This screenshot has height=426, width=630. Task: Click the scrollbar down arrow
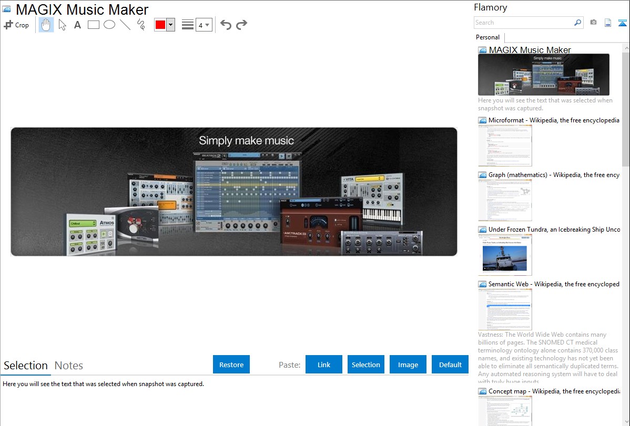click(626, 422)
